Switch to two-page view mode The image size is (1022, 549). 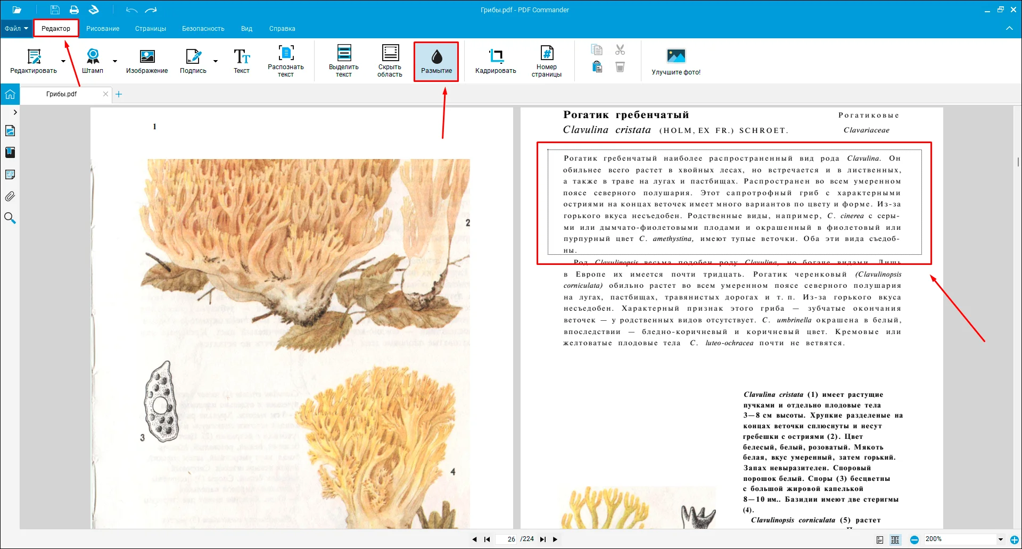click(895, 539)
